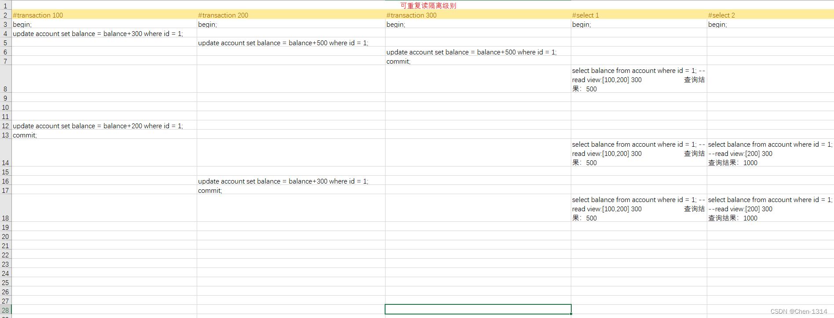Click the #transaction 300 header cell

pos(478,14)
